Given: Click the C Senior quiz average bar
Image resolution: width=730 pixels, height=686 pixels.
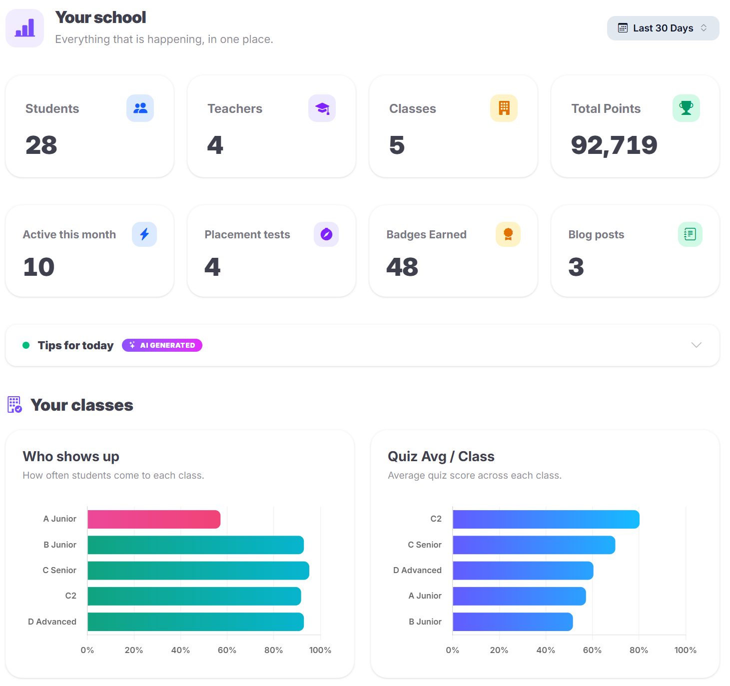Looking at the screenshot, I should (x=534, y=545).
